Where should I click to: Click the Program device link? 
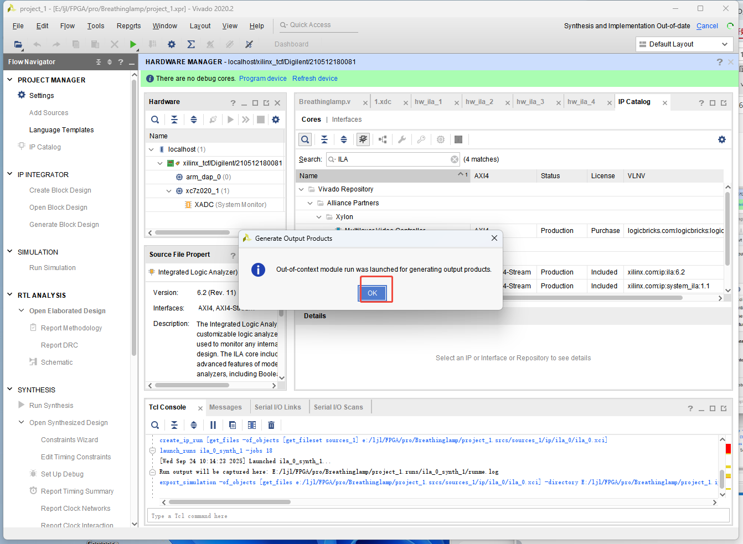pos(263,79)
